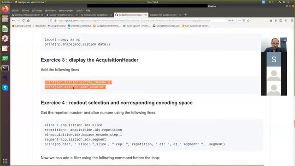Save page to Pocket
Screen dimensions: 295x166
[x=244, y=20]
